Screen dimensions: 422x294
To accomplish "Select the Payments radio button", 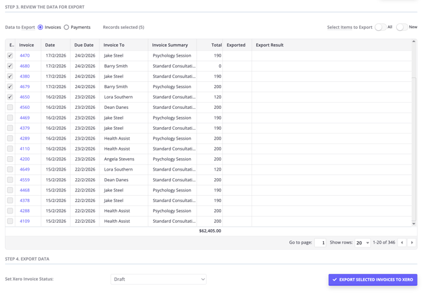I will tap(67, 27).
